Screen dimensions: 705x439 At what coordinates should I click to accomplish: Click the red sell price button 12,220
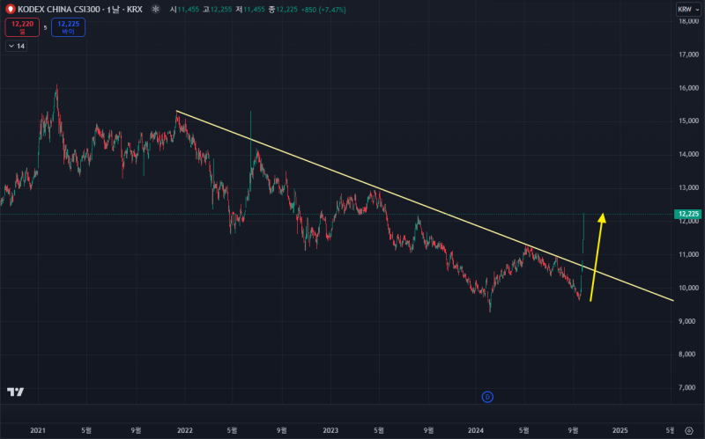click(x=22, y=27)
